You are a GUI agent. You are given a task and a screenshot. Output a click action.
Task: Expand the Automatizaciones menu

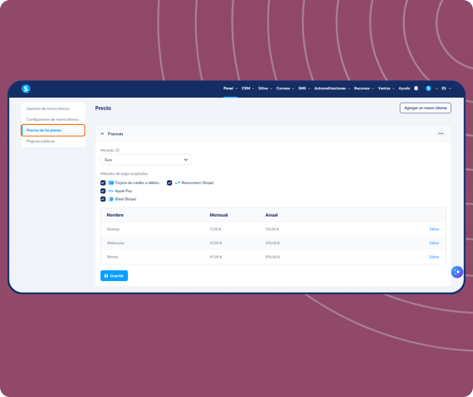[x=332, y=88]
